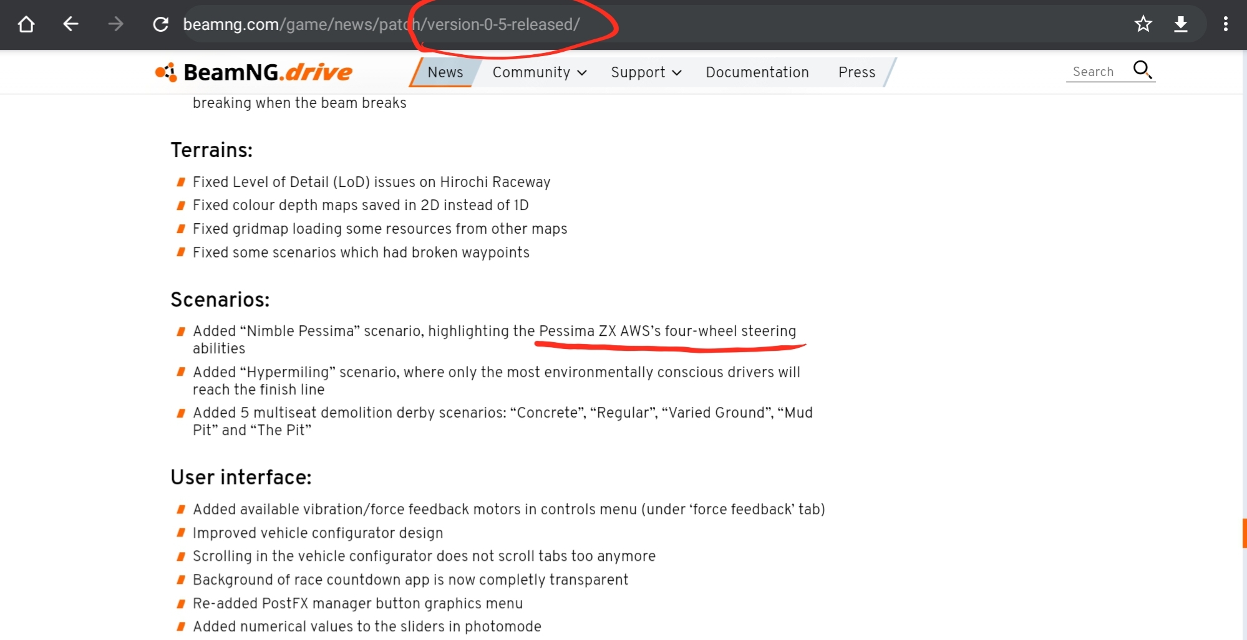Expand the Community dropdown menu

point(540,72)
